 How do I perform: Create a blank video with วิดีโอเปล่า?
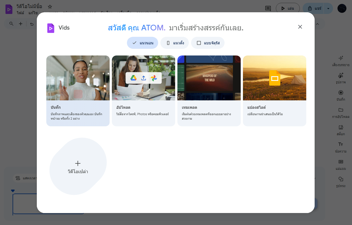coord(78,167)
